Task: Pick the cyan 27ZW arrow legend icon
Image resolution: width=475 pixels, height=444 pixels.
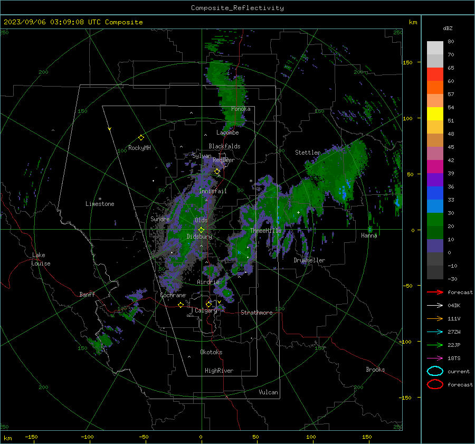Action: pos(435,332)
